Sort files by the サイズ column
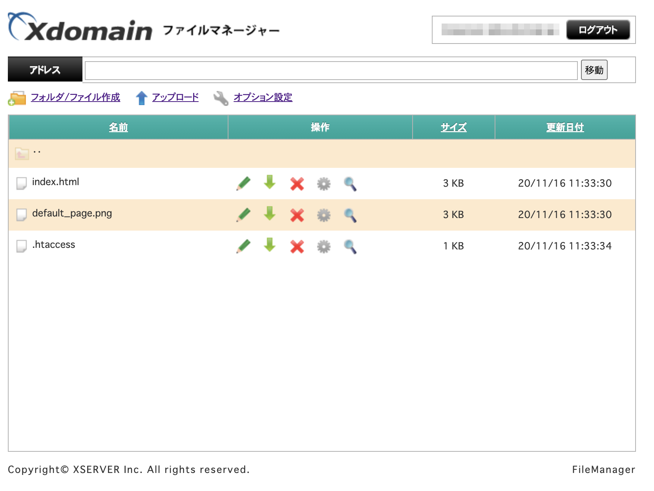This screenshot has height=491, width=654. coord(453,127)
